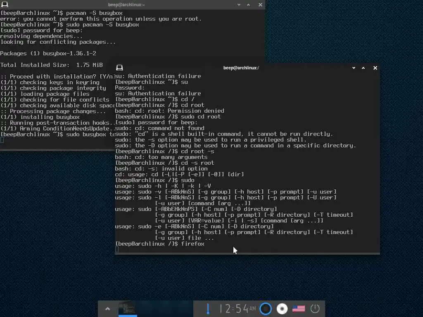Click '(1/1) installing busybox' line
Screen dimensions: 423x317
(40, 117)
